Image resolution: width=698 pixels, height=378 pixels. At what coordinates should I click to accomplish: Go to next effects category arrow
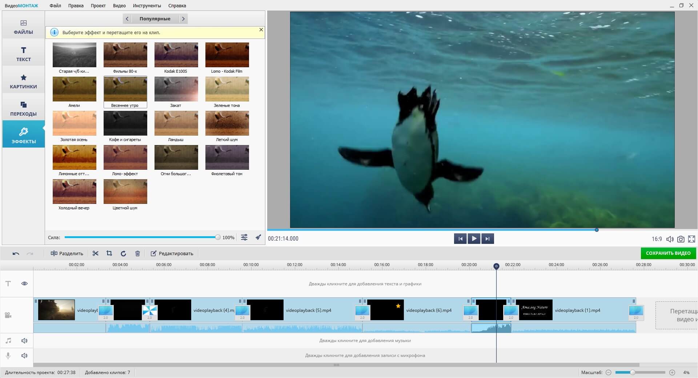[183, 19]
